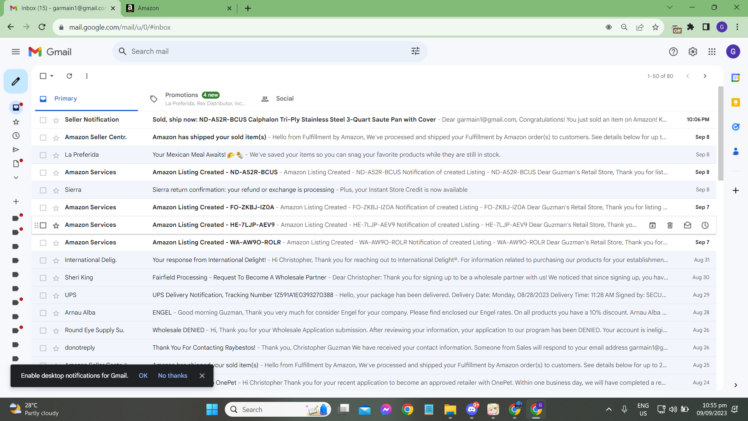Star the International Delight email
The width and height of the screenshot is (748, 421).
coord(56,260)
